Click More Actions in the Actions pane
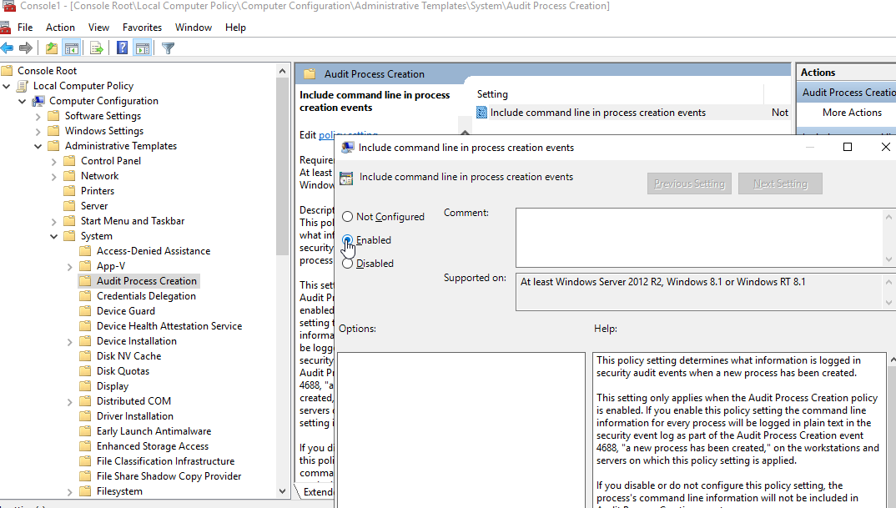The height and width of the screenshot is (508, 896). point(852,113)
